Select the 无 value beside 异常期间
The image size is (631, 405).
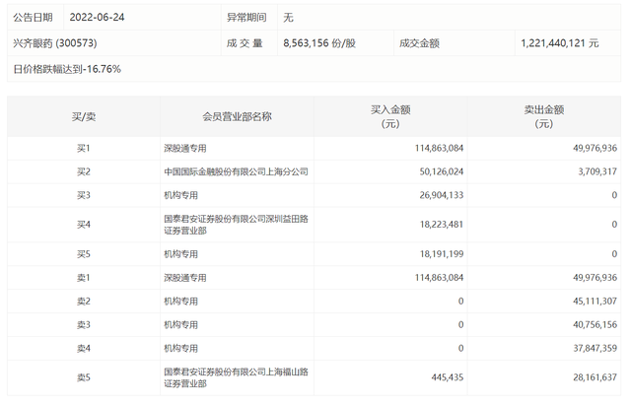point(288,18)
